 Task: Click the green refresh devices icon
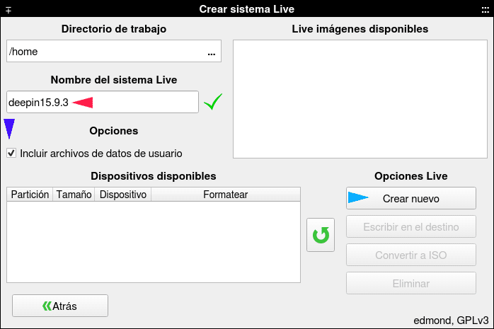[321, 235]
